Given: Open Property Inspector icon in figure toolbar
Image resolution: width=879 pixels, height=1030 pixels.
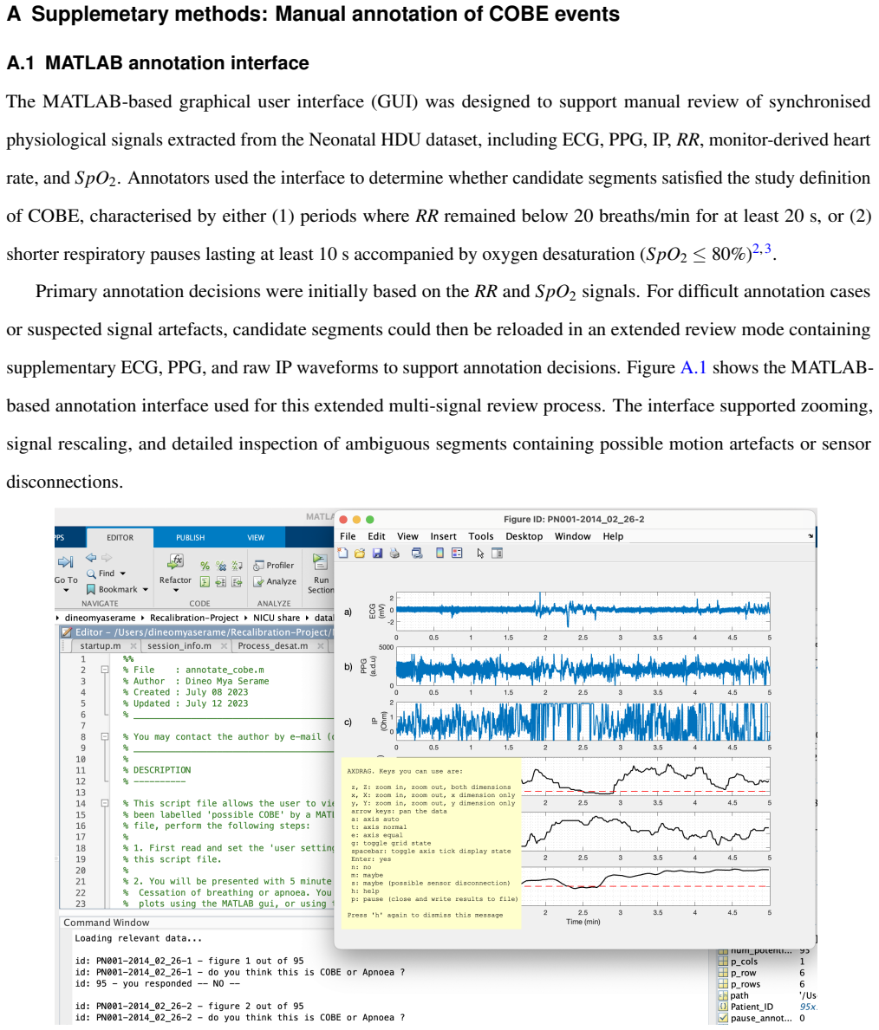Looking at the screenshot, I should (497, 553).
